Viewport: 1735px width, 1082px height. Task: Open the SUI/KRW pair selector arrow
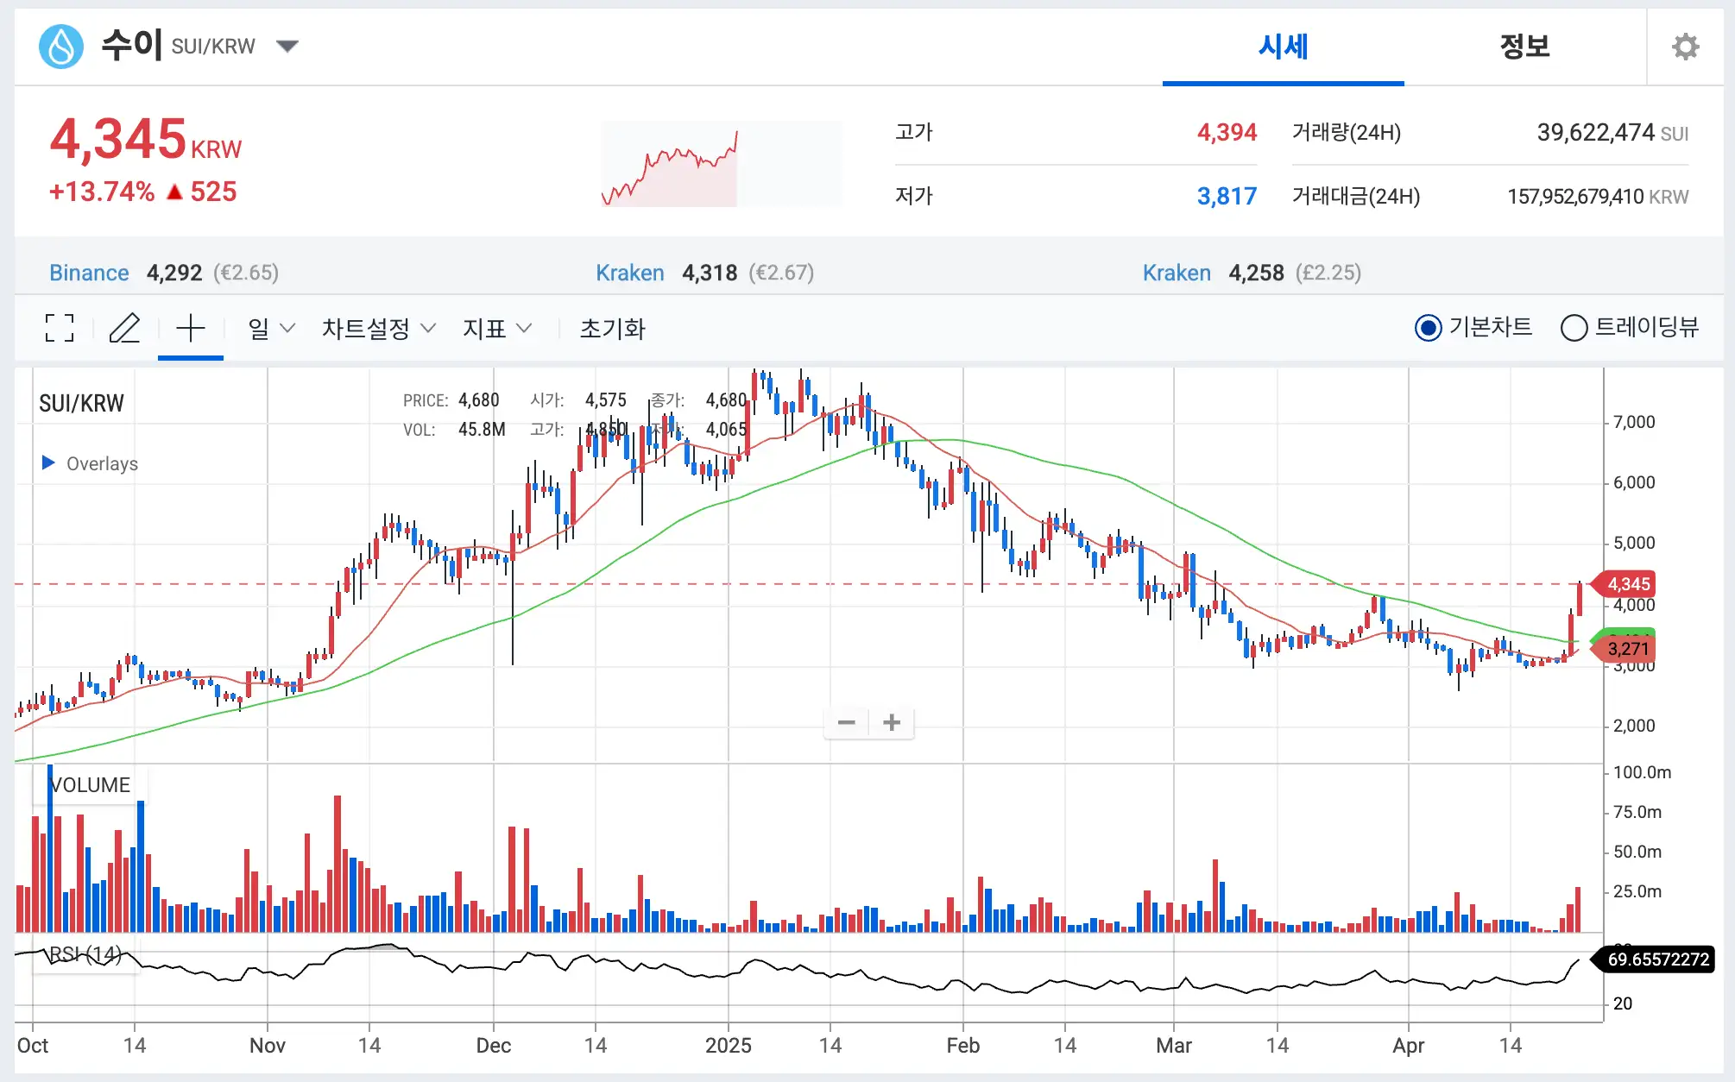tap(288, 47)
